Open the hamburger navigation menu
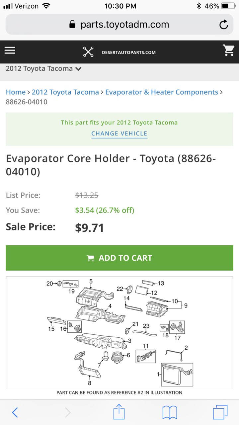The height and width of the screenshot is (425, 239). tap(10, 50)
